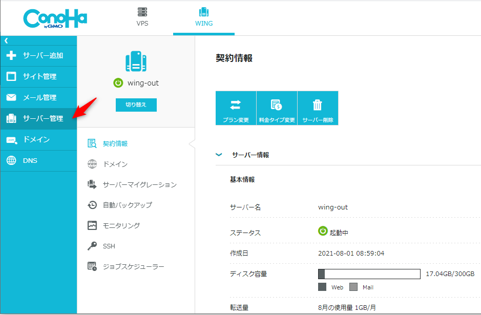The width and height of the screenshot is (481, 315).
Task: Click the disk capacity usage bar
Action: (x=369, y=274)
